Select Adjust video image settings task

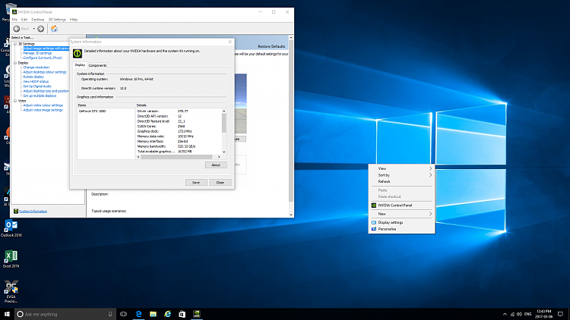pyautogui.click(x=43, y=110)
